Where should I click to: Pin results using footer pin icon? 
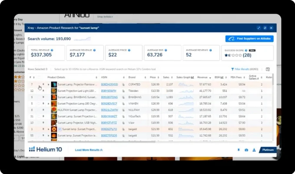tap(239, 150)
